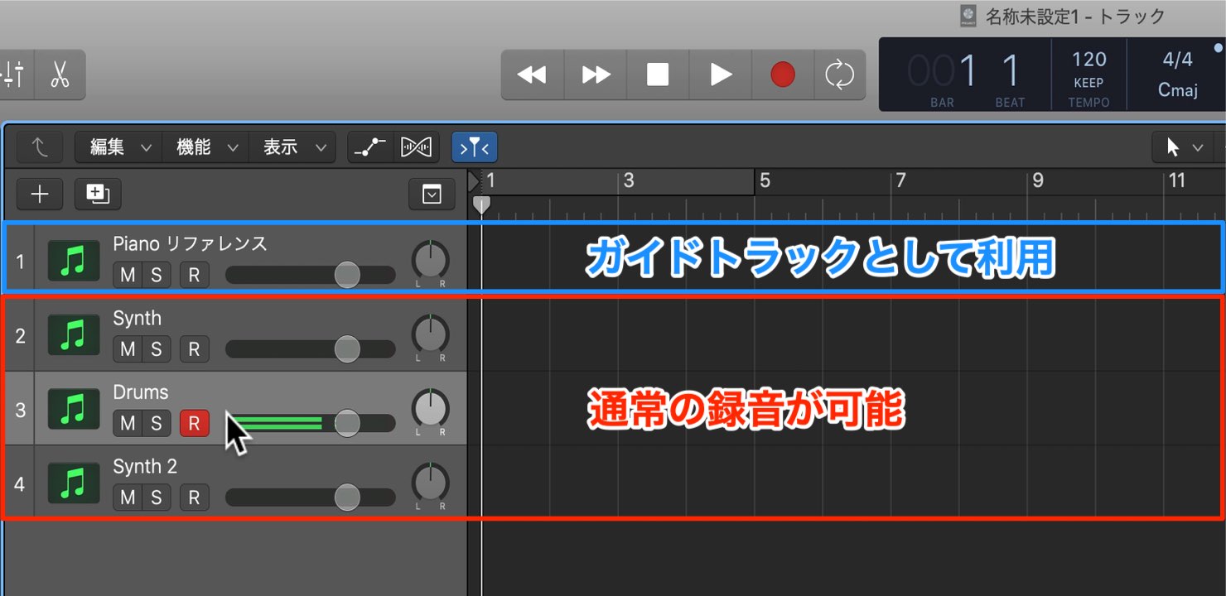Click the Synth track instrument icon
The width and height of the screenshot is (1226, 596).
pos(73,336)
